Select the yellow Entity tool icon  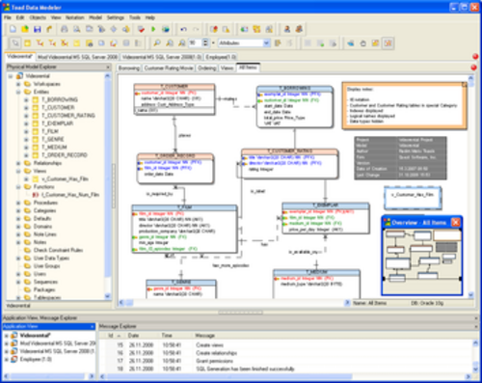coord(28,42)
